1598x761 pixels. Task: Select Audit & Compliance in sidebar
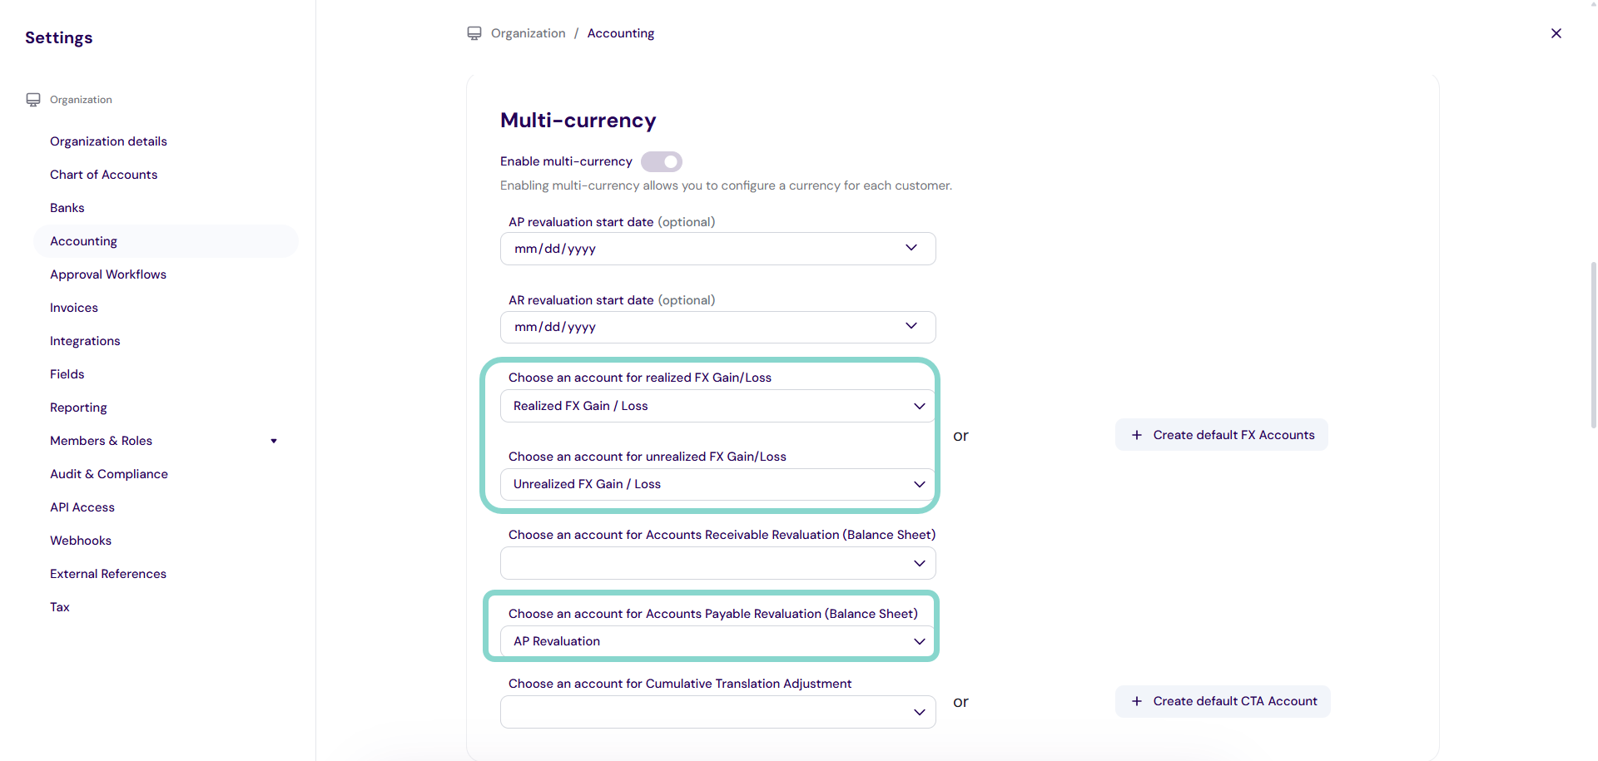109,474
